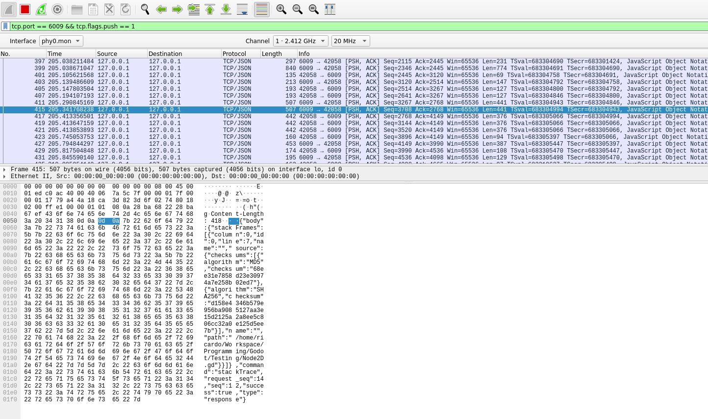Select packet number 399 row
Viewport: 708px width, 419px height.
coord(354,69)
